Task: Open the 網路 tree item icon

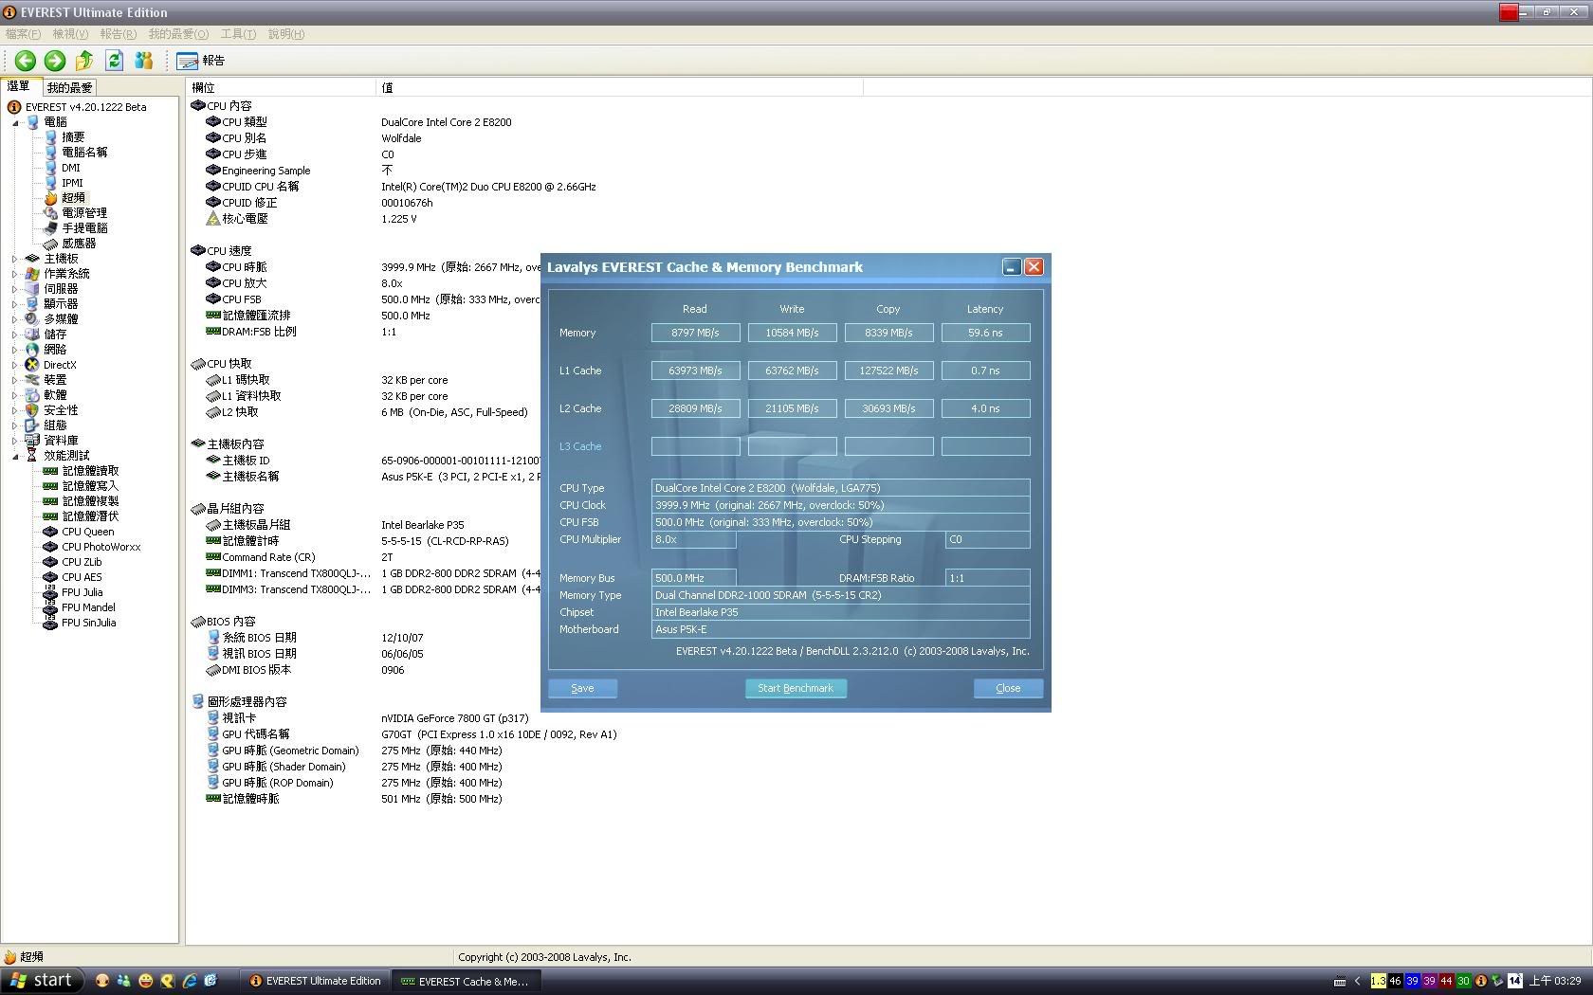Action: (x=32, y=350)
